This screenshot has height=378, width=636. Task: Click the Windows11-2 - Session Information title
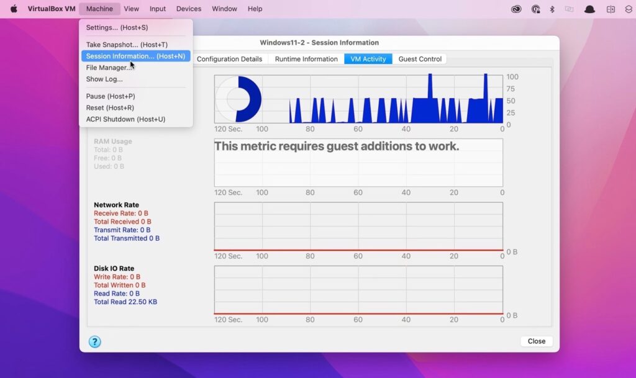tap(319, 43)
